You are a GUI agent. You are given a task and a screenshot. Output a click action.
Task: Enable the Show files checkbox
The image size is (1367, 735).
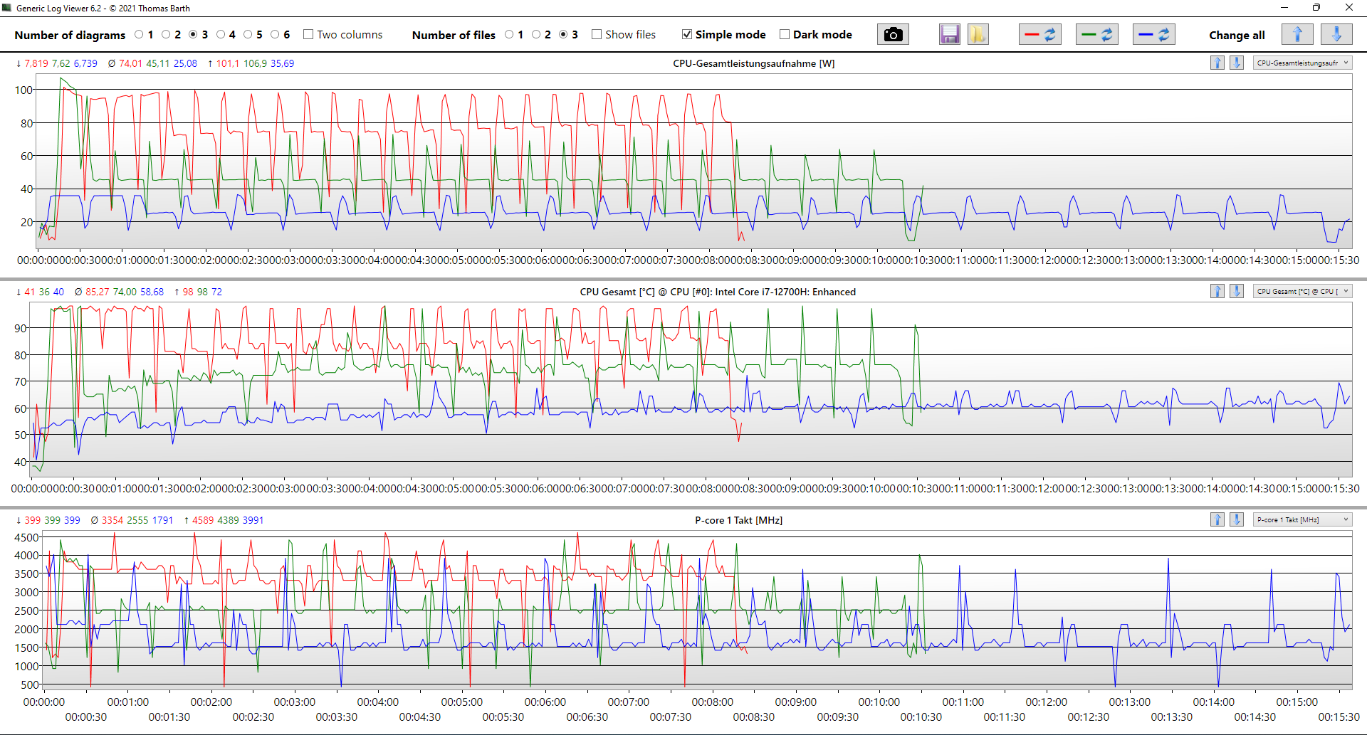(x=597, y=34)
